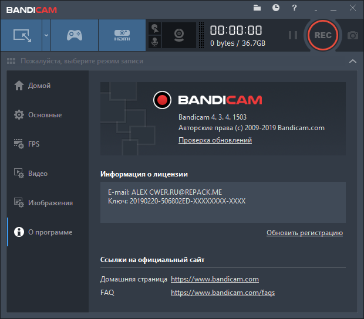This screenshot has height=319, width=364.
Task: Toggle microphone recording icon
Action: 154,42
